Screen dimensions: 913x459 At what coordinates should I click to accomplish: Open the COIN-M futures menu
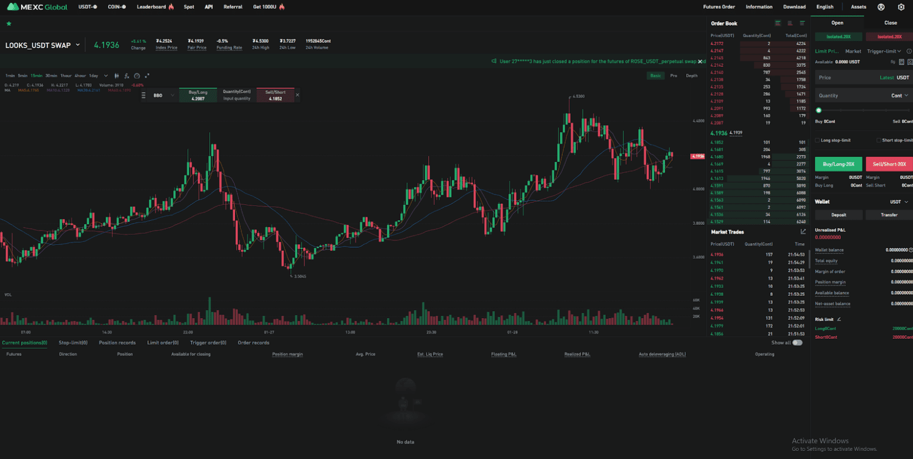117,7
